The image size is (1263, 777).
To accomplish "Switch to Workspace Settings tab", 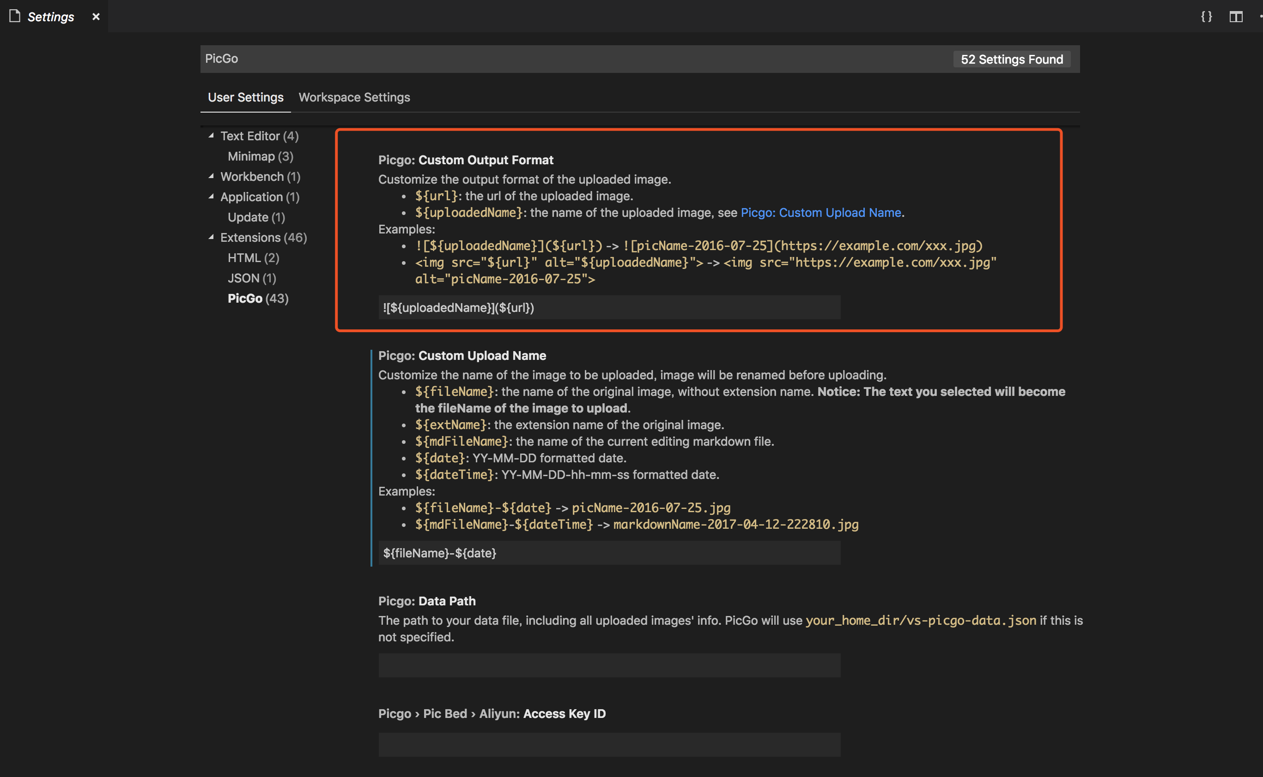I will (x=354, y=97).
